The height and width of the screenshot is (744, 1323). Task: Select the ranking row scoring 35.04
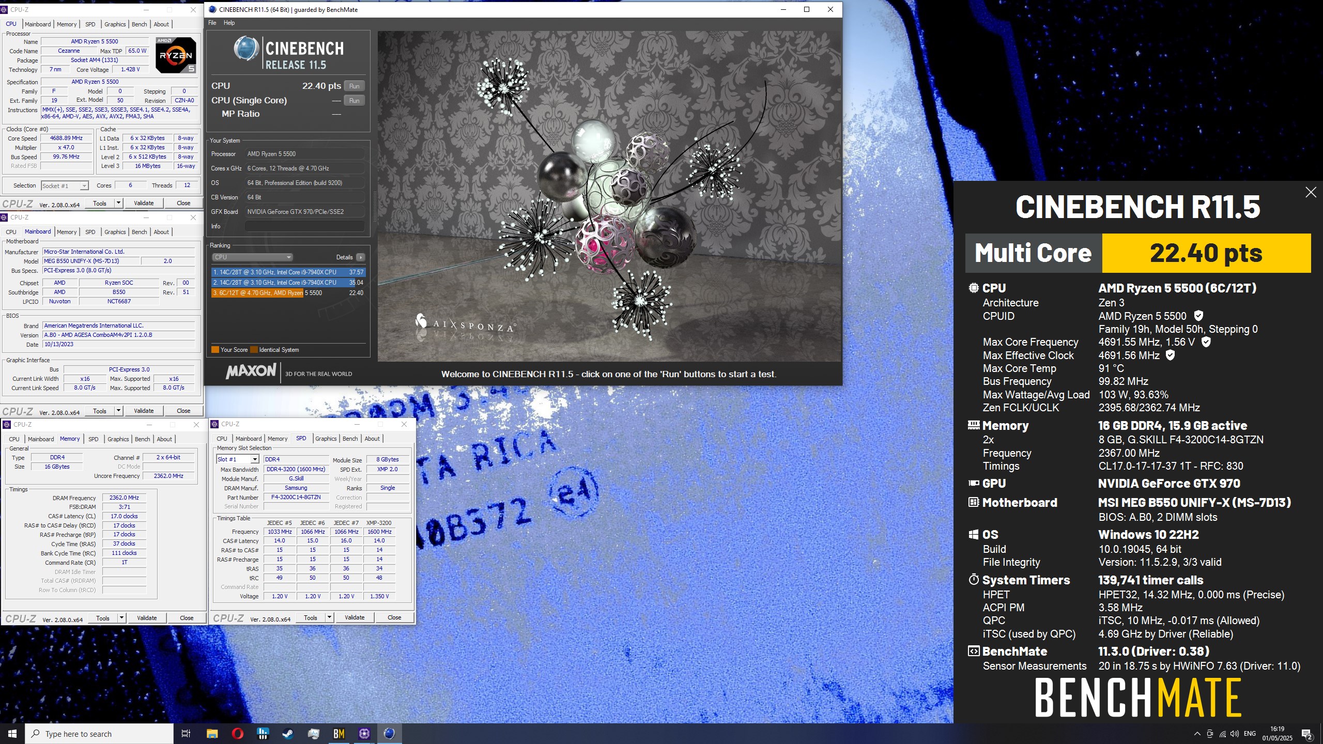click(x=288, y=283)
